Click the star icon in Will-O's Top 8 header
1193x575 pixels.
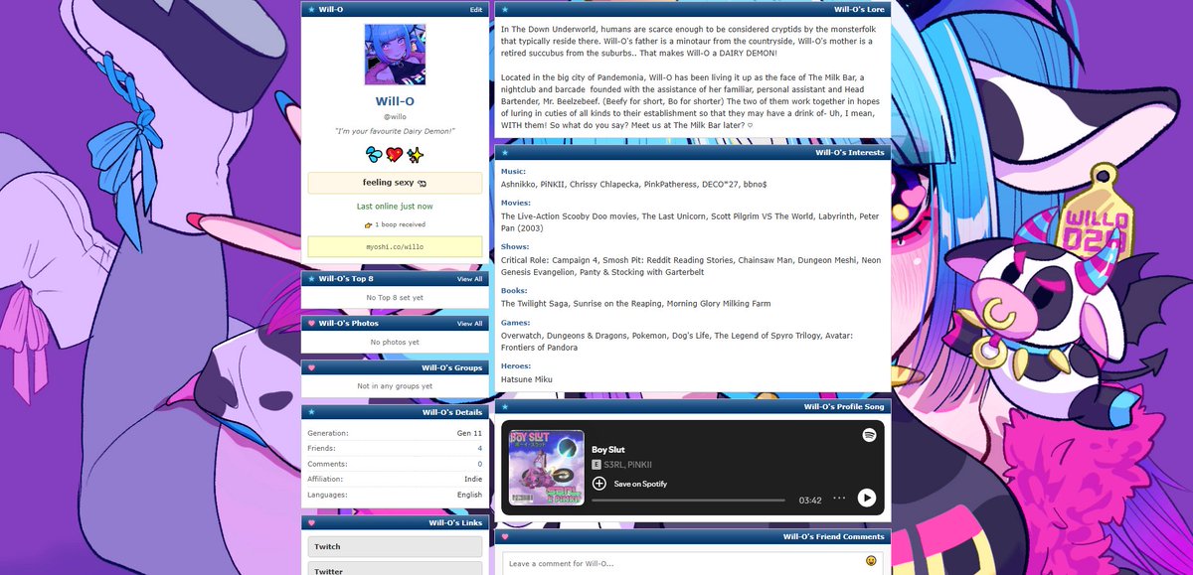(311, 279)
